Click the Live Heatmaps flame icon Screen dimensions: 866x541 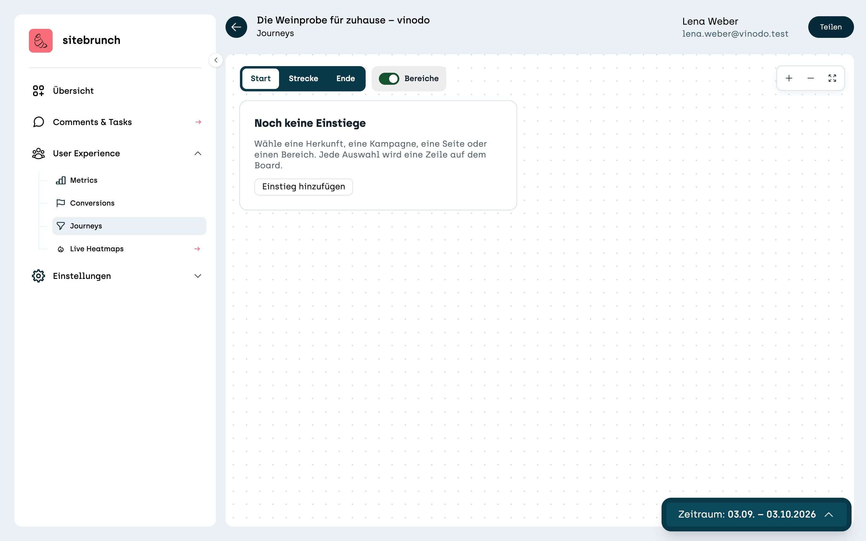pos(61,249)
